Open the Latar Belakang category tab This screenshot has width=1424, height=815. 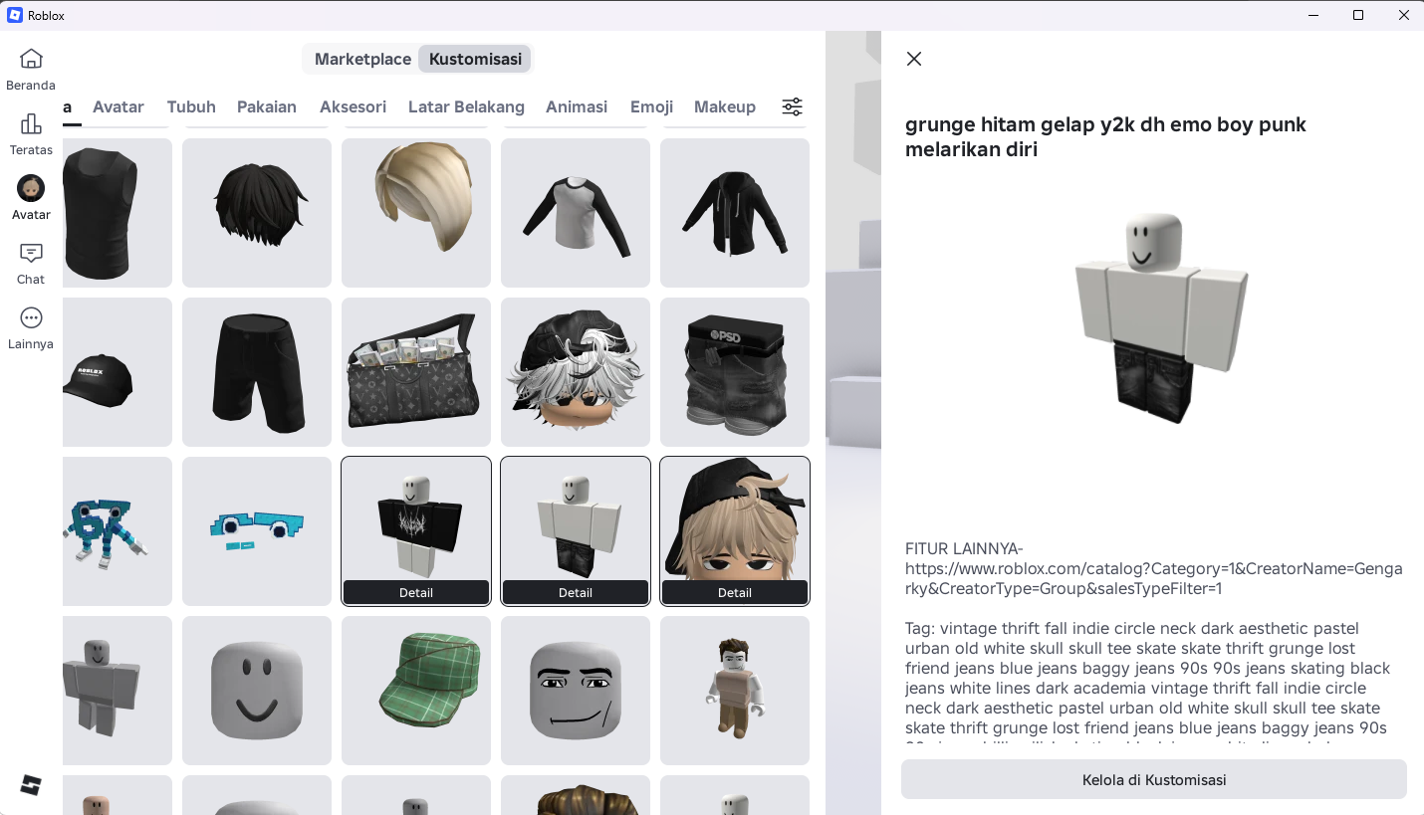click(466, 106)
